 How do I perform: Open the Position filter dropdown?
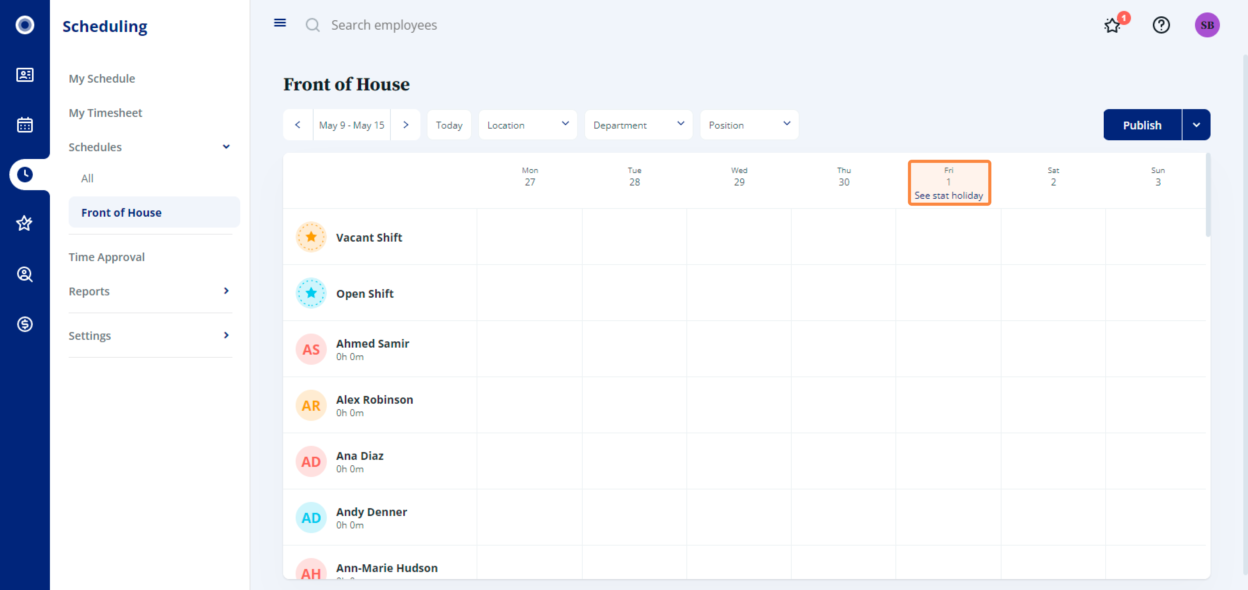point(749,125)
